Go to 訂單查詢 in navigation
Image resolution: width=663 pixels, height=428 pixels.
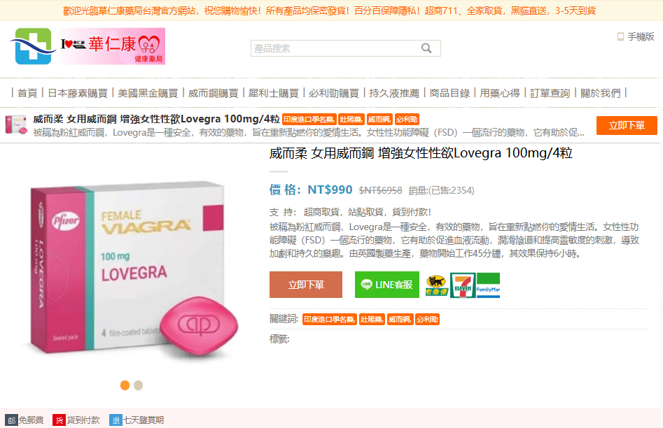pos(550,93)
